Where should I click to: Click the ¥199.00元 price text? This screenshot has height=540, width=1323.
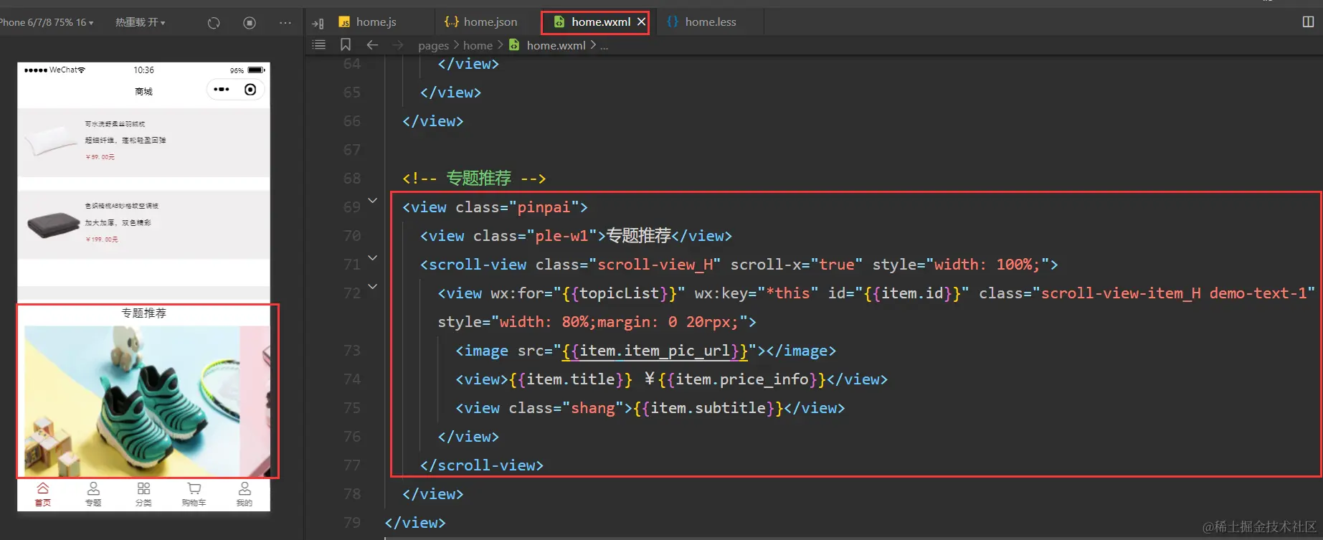[x=102, y=240]
